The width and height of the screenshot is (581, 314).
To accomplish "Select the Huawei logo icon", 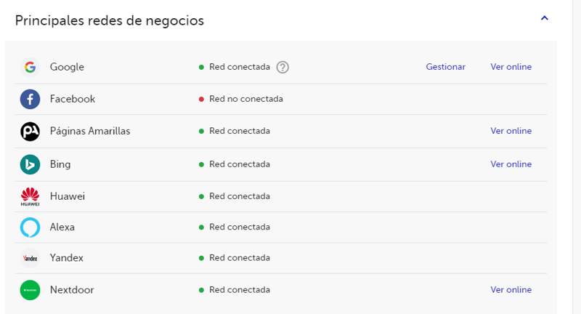I will coord(30,196).
